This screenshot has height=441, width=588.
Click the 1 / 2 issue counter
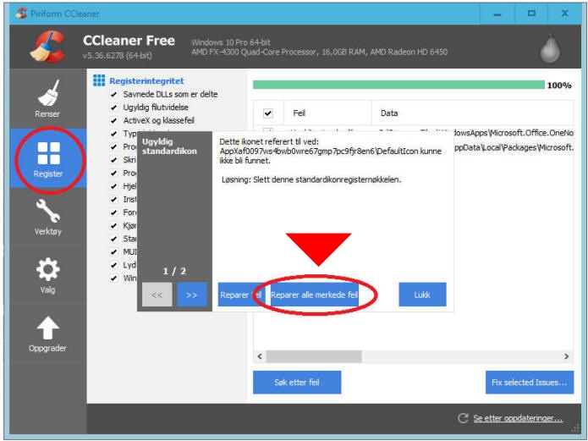[174, 271]
